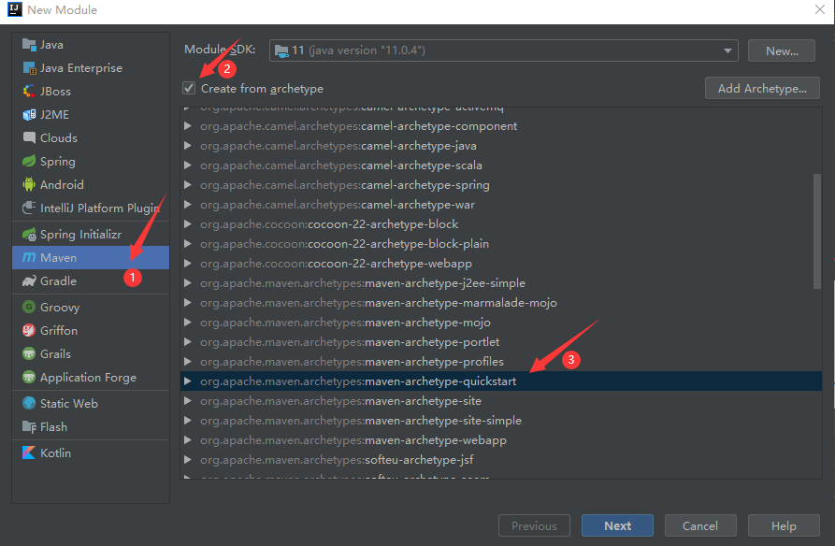
Task: Select Spring module type
Action: tap(91, 162)
